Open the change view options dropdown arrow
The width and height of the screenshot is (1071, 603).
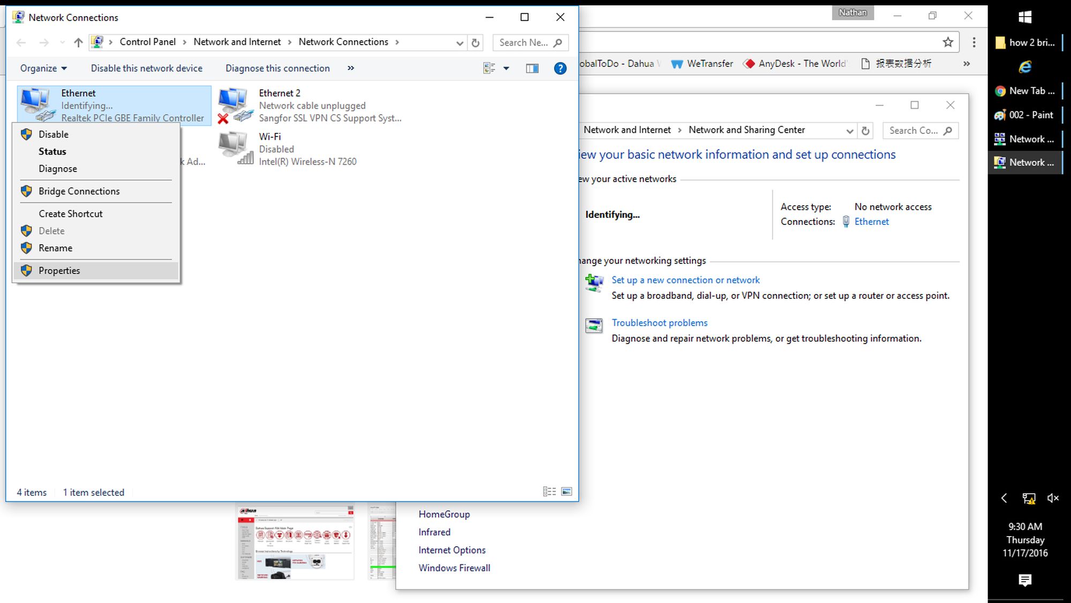(x=506, y=69)
